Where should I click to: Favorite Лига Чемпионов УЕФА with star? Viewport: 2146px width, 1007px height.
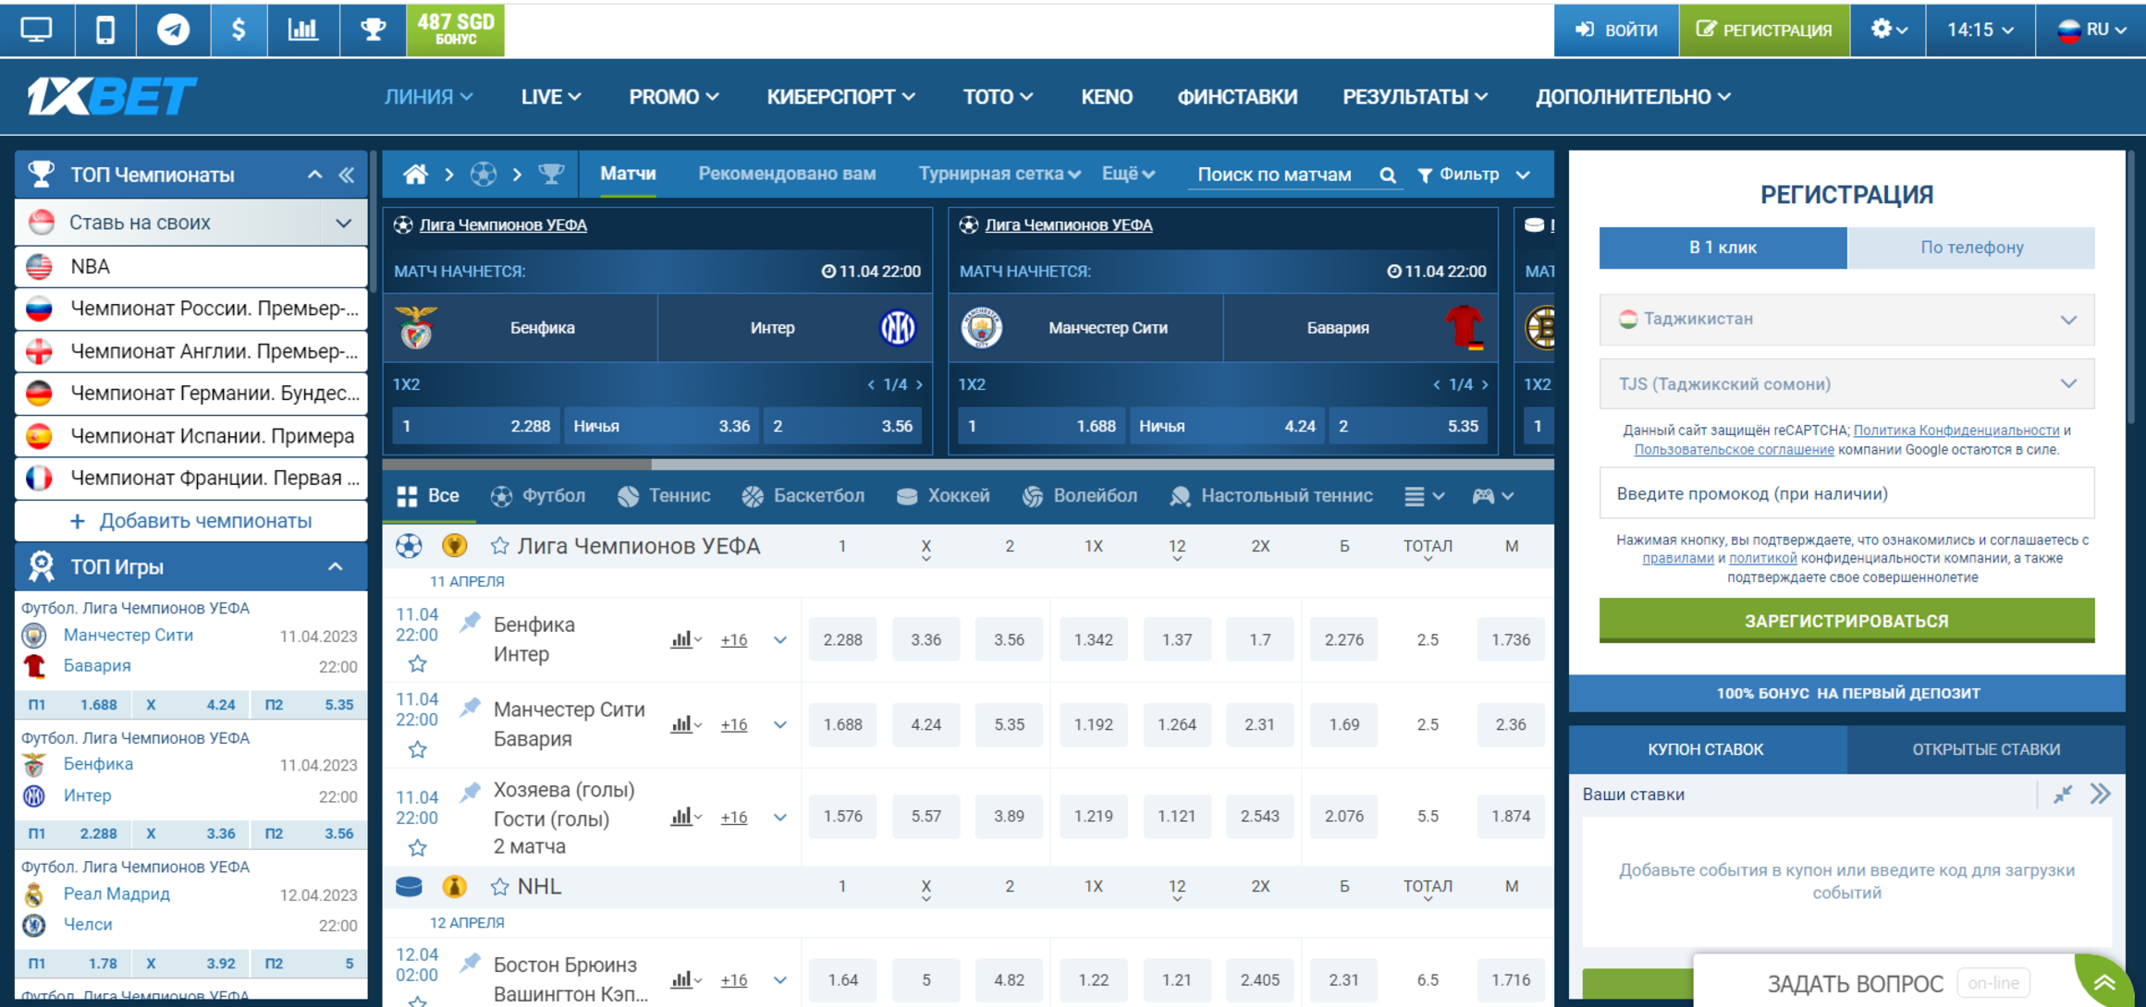(x=499, y=546)
